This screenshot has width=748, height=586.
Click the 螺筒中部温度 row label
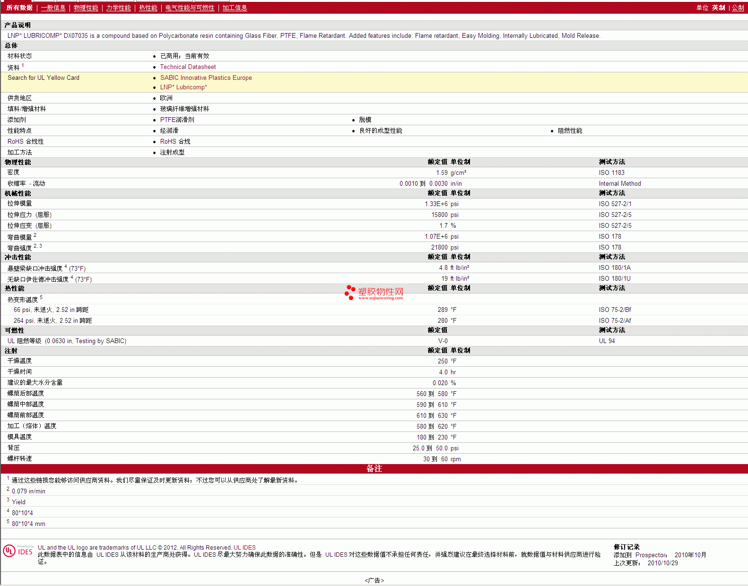click(x=26, y=405)
